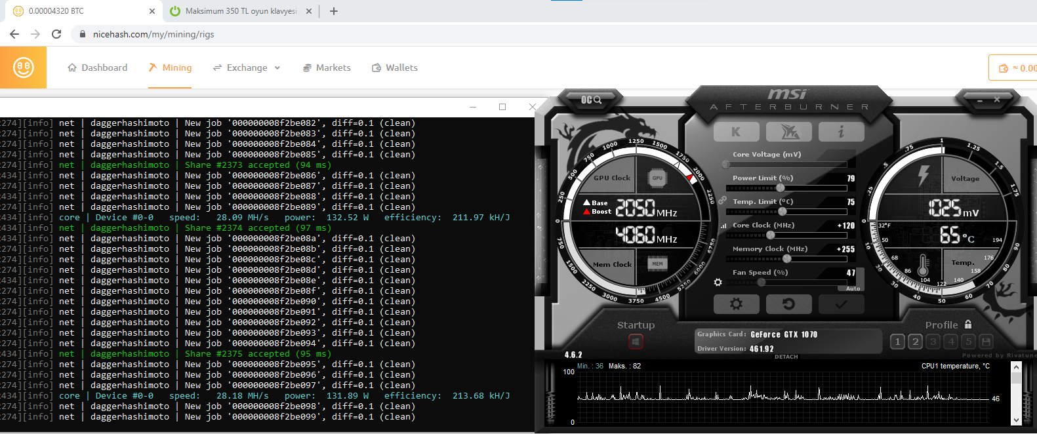
Task: Click the 28.09 MH/s speed value
Action: pyautogui.click(x=242, y=218)
